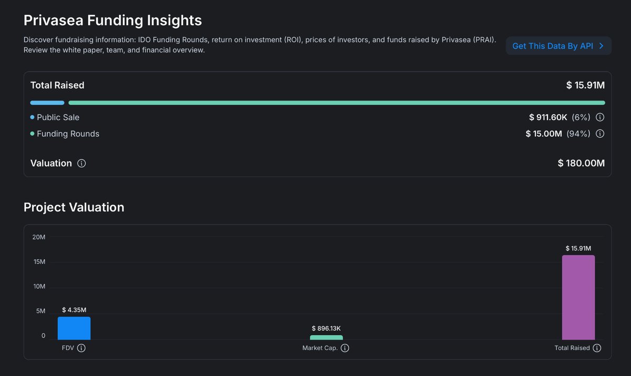Select the purple Total Raised bar
This screenshot has width=631, height=376.
(578, 297)
